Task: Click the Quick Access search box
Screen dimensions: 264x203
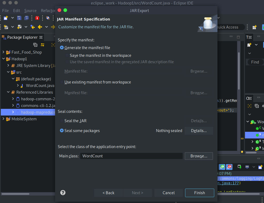Action: pos(231,27)
